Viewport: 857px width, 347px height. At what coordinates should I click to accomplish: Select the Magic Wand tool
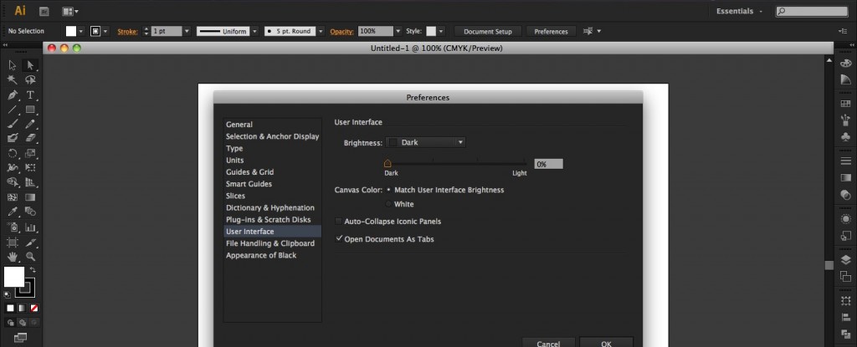(13, 79)
